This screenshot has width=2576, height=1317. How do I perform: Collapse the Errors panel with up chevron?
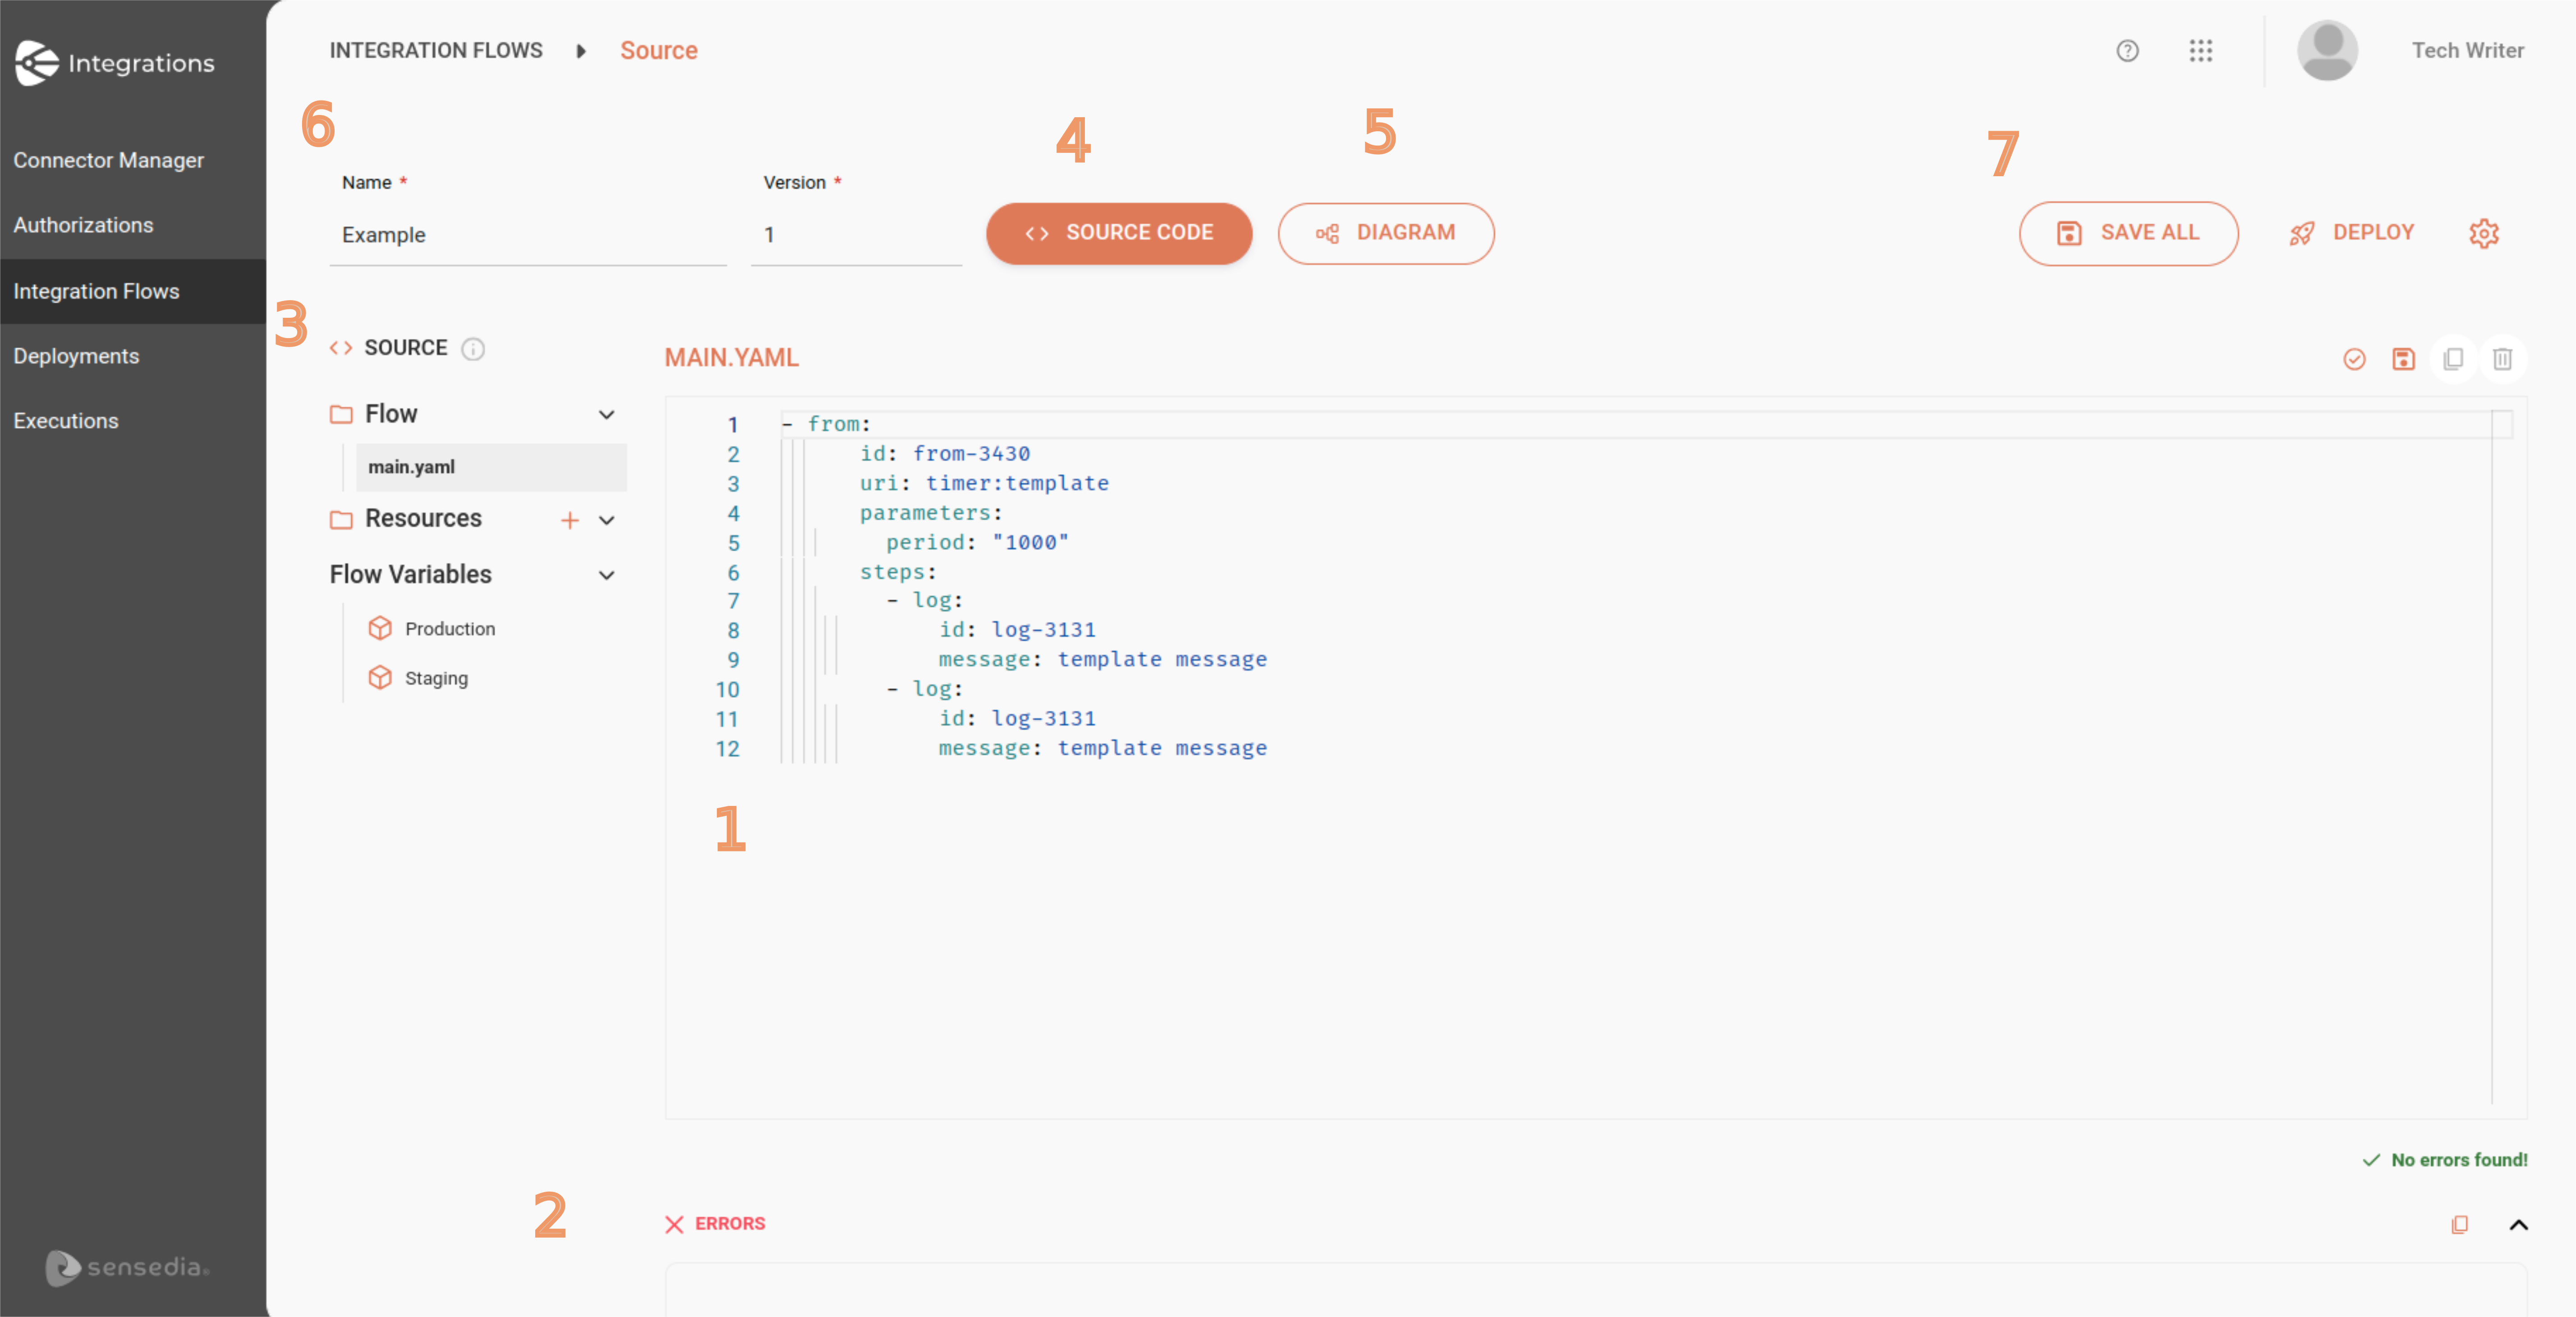2518,1224
